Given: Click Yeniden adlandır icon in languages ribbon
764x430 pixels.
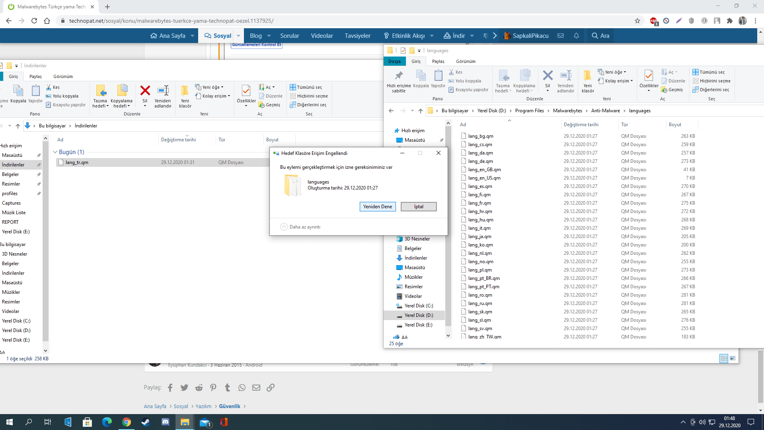Looking at the screenshot, I should (x=565, y=76).
